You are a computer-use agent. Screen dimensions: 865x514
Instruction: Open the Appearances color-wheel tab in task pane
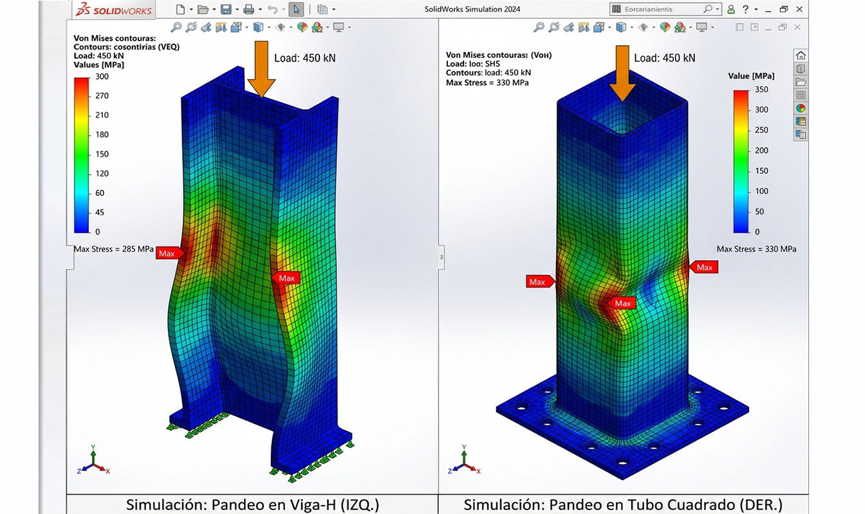pos(801,108)
